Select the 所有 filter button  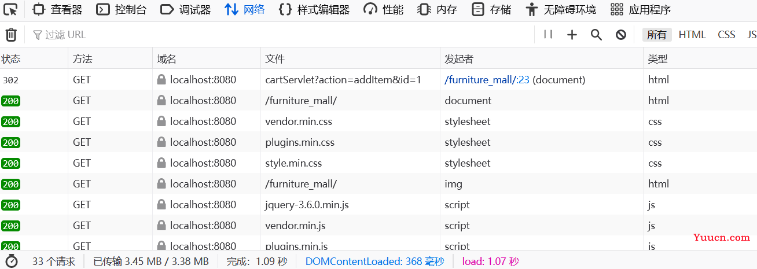coord(657,35)
